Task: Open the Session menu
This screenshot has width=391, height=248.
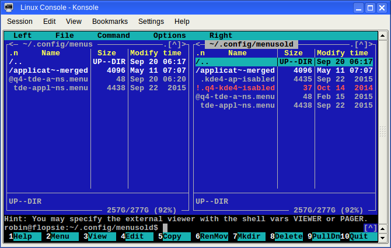Action: click(20, 21)
